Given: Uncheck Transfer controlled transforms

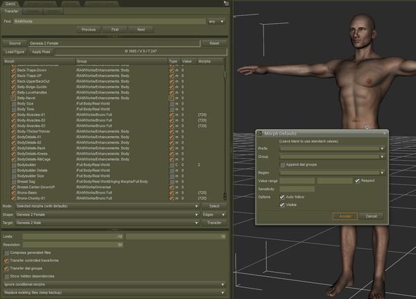Looking at the screenshot, I should pyautogui.click(x=6, y=260).
